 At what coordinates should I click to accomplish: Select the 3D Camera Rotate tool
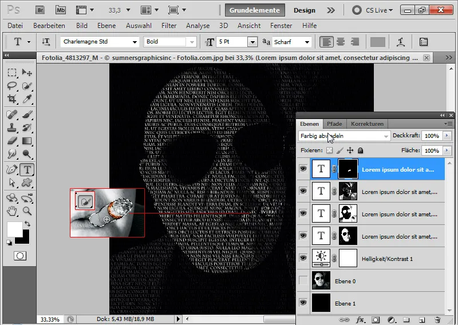[x=27, y=198]
